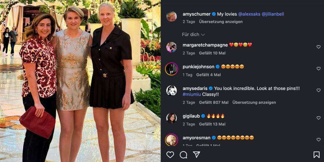The width and height of the screenshot is (324, 162).
Task: Like the post with the heart icon
Action: point(170,154)
